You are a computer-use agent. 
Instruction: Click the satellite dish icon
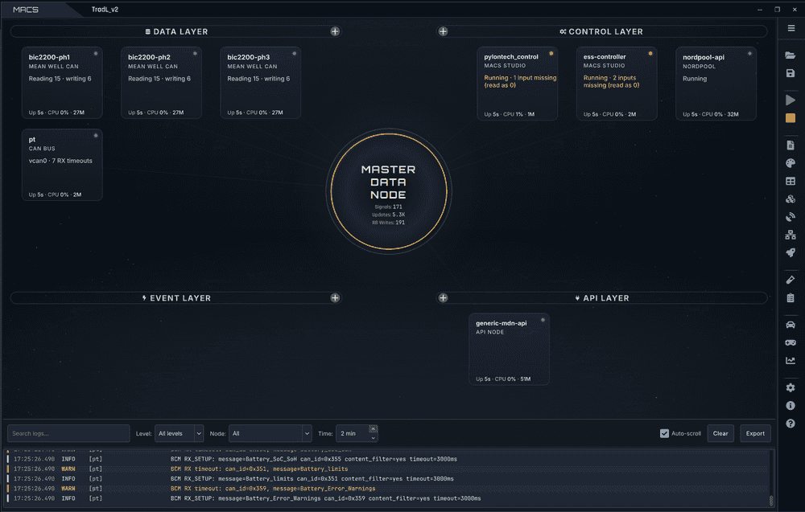coord(791,217)
